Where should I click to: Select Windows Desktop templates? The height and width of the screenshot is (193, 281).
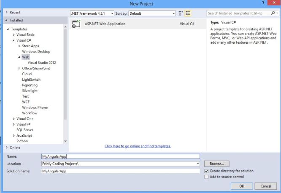(36, 51)
